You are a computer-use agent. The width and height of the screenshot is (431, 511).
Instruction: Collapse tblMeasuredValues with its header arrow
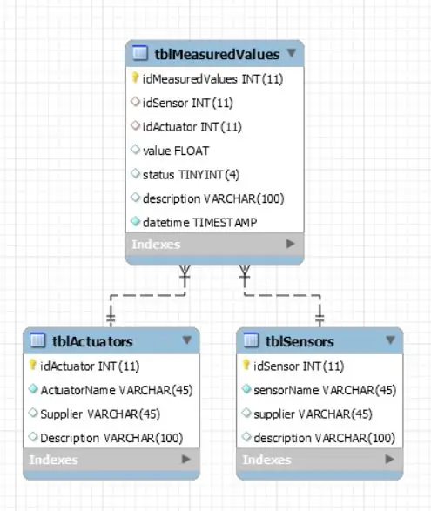coord(292,53)
